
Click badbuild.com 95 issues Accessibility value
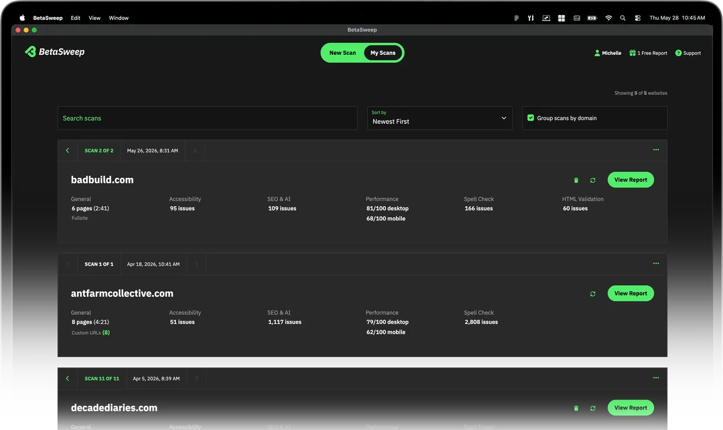[x=182, y=209]
